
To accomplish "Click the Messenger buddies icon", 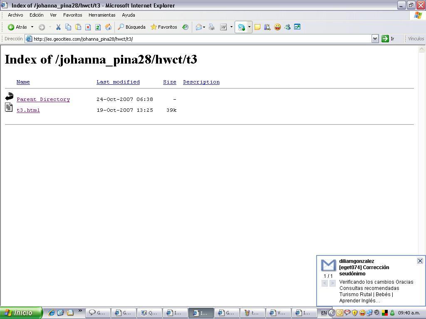I will pos(287,27).
